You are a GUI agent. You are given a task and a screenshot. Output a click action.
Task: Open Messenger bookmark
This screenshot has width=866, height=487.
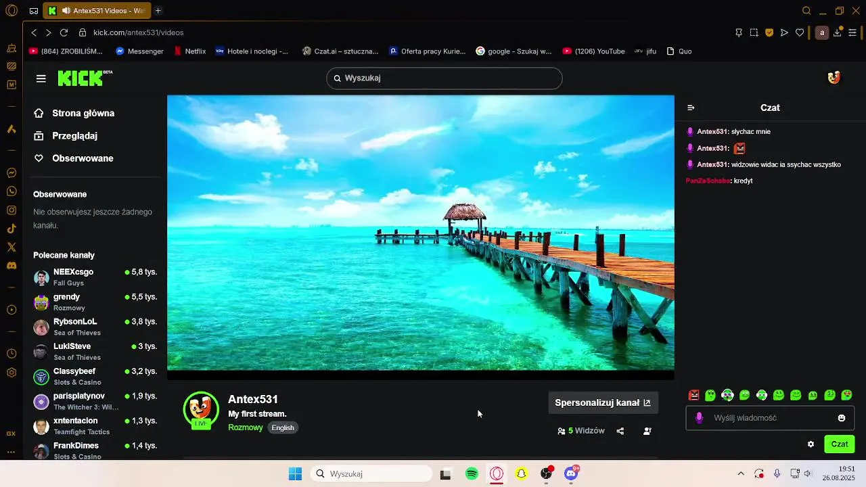click(139, 51)
